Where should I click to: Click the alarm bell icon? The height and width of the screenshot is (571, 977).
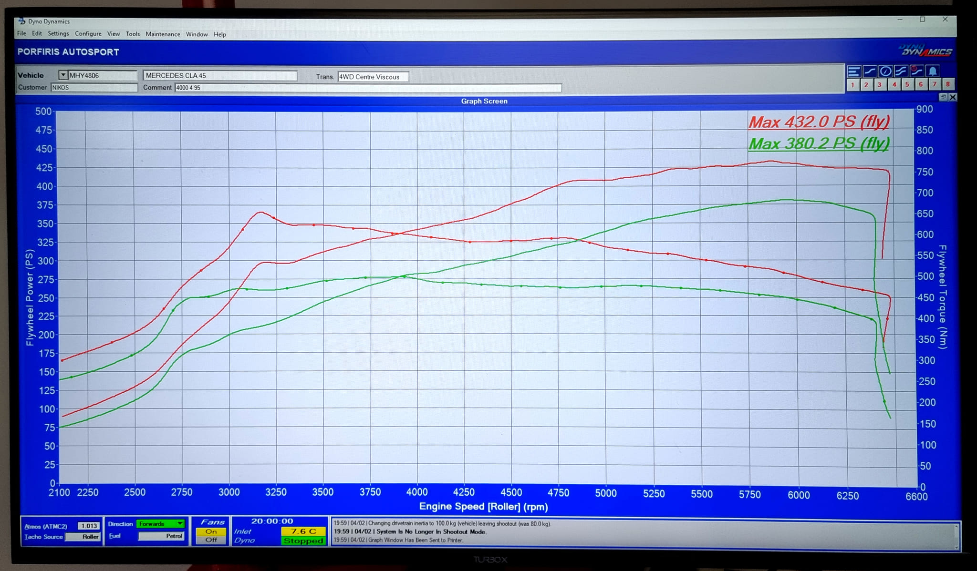932,71
